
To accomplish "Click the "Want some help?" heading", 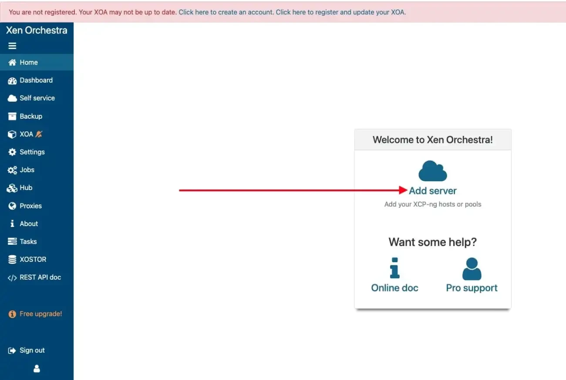I will pyautogui.click(x=433, y=242).
